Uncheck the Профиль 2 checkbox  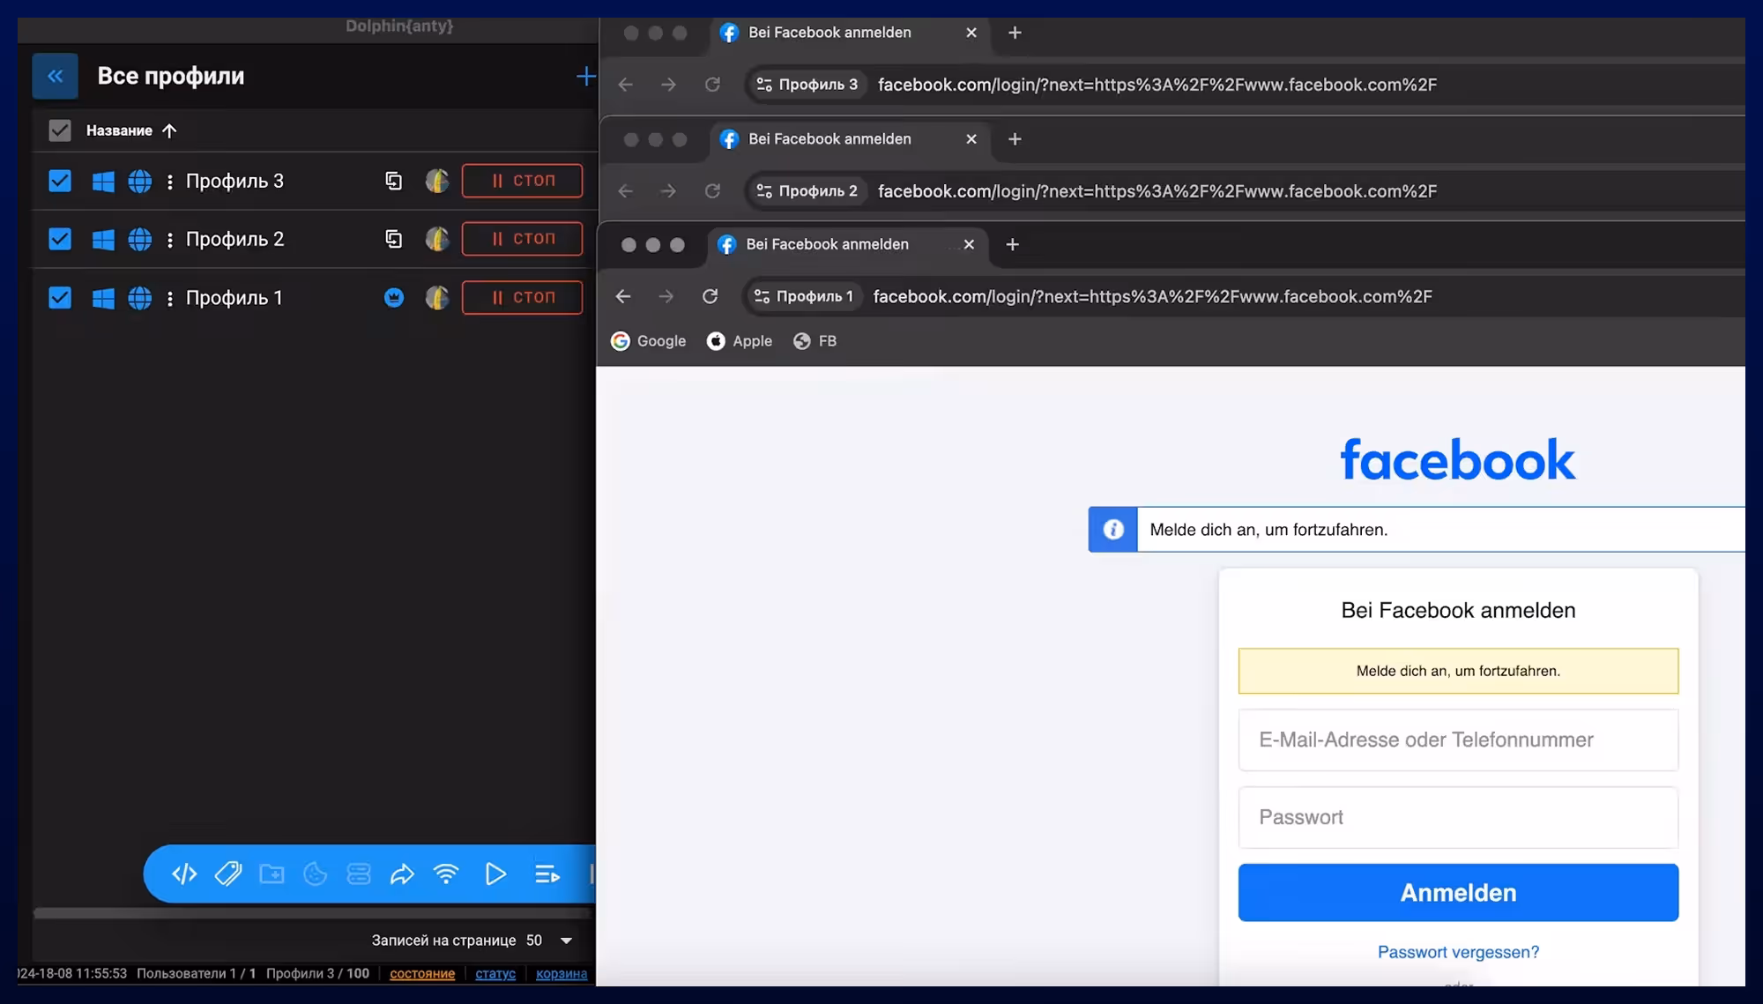(60, 239)
